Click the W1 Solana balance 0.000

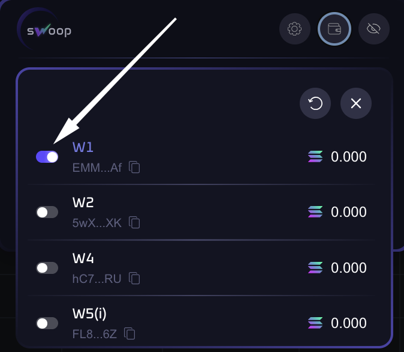[x=348, y=157]
